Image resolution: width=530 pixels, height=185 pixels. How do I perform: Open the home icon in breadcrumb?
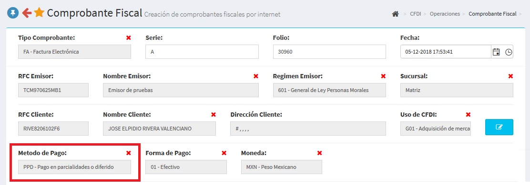(x=395, y=14)
